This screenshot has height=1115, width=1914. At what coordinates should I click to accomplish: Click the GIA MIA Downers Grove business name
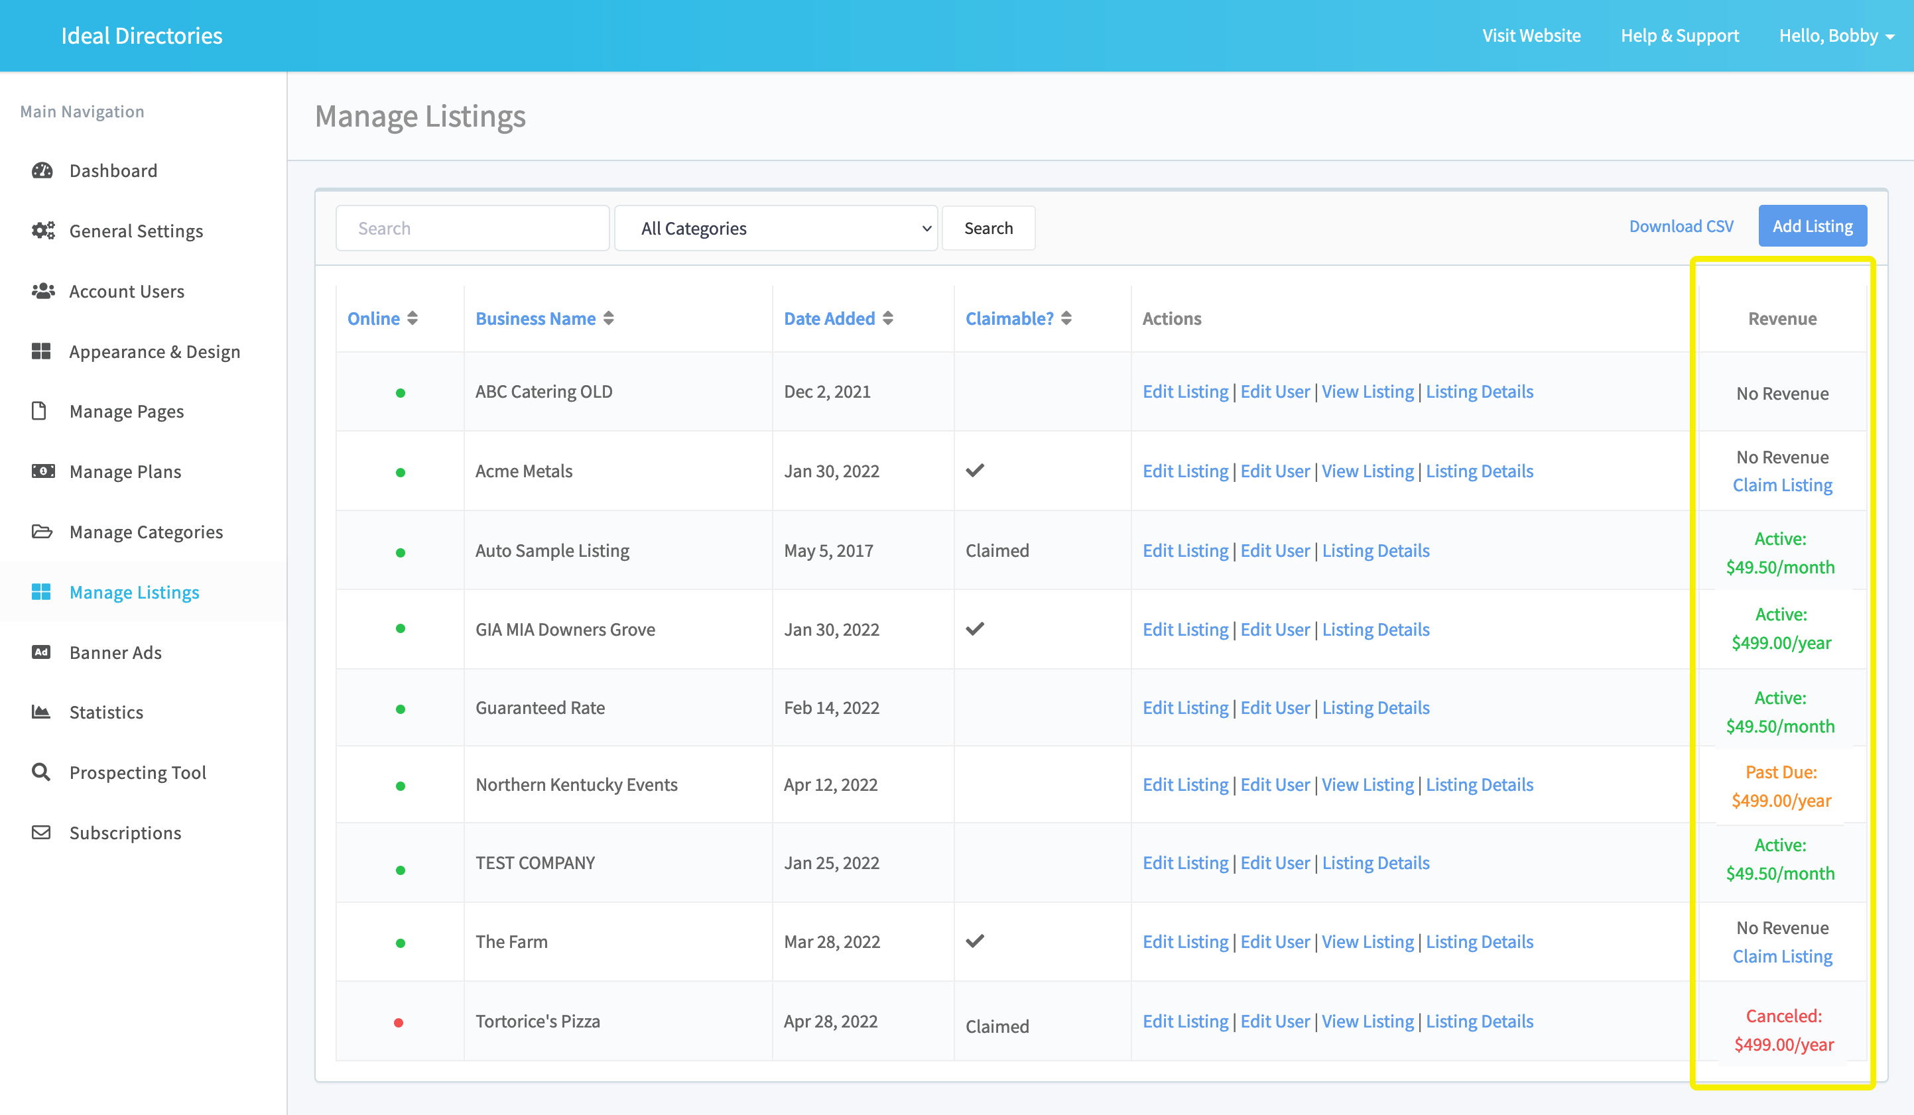click(565, 629)
